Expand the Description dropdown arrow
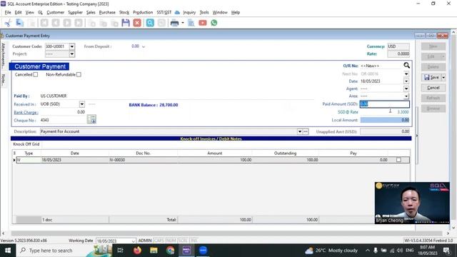 click(300, 131)
